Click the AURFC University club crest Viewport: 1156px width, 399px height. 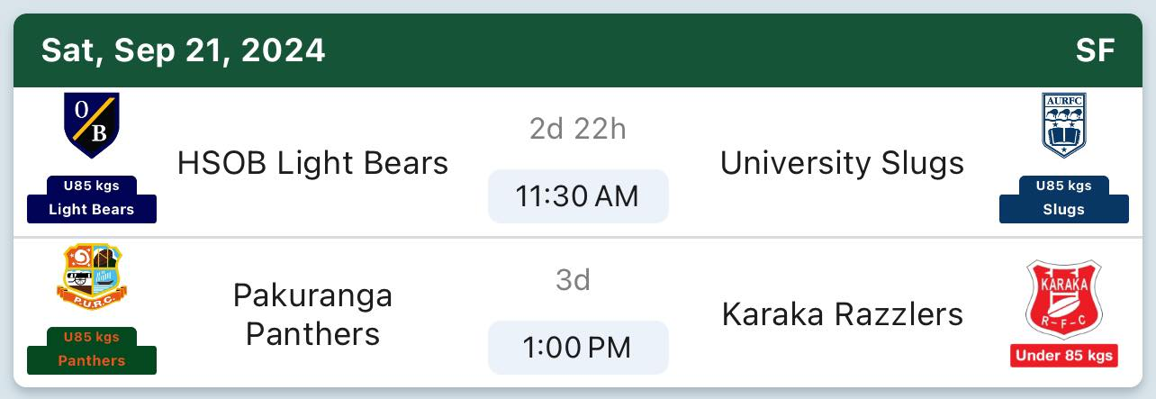[x=1063, y=125]
